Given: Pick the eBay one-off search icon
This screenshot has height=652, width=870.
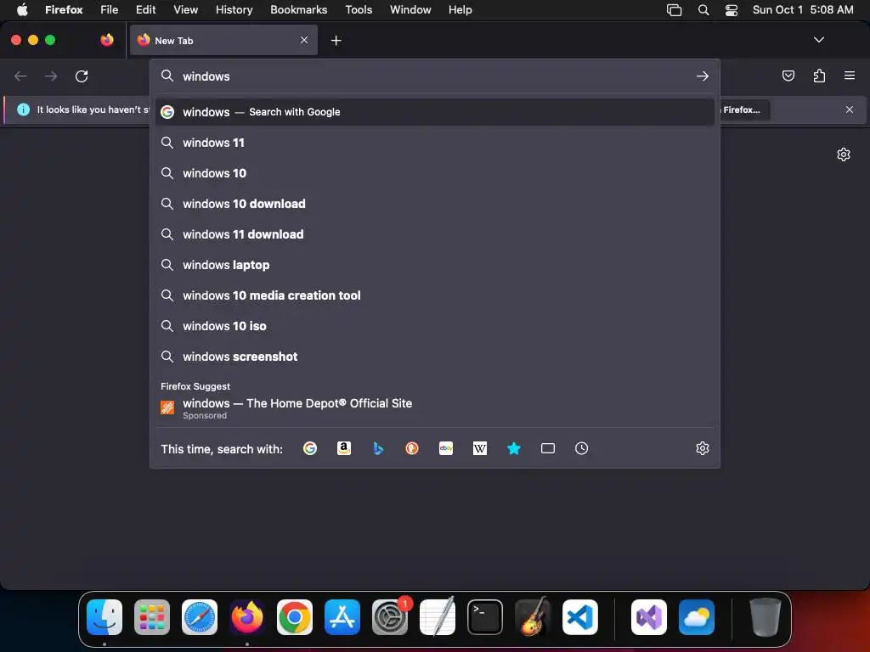Looking at the screenshot, I should coord(446,448).
